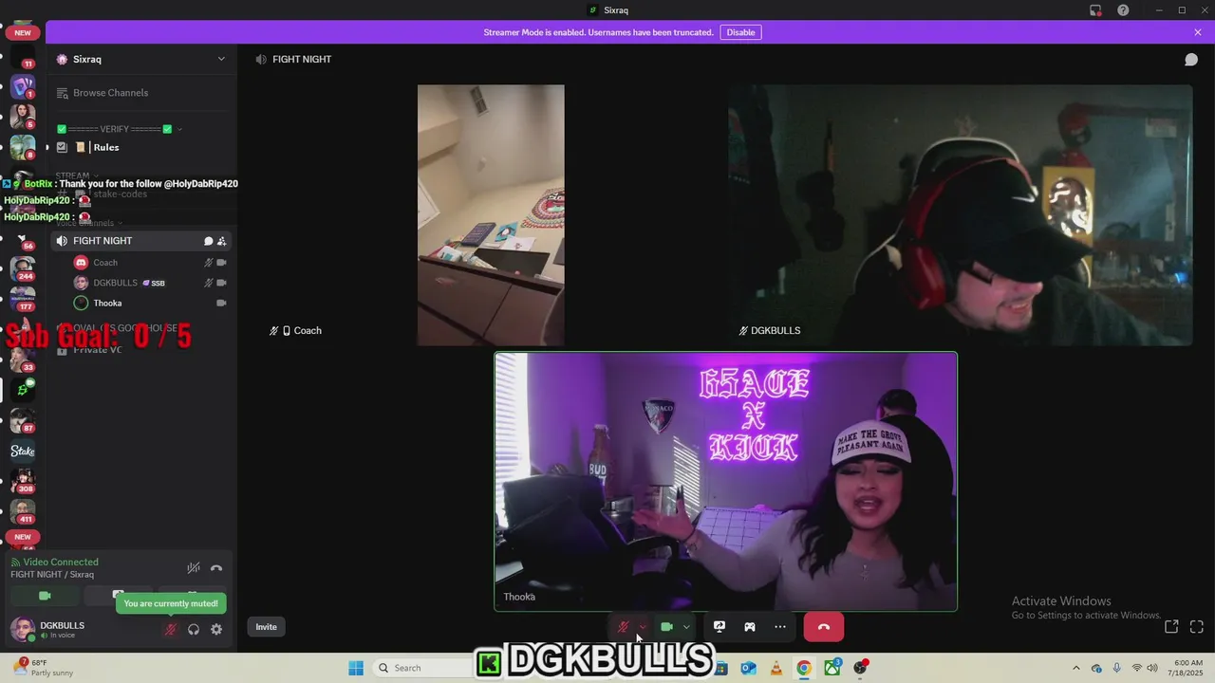Enter full screen for the call
This screenshot has height=683, width=1215.
(1196, 627)
